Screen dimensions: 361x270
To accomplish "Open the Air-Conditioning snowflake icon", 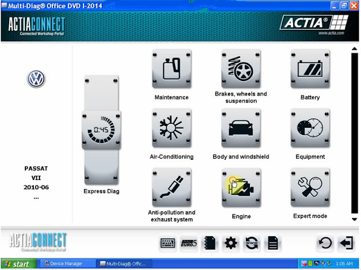I will 171,128.
